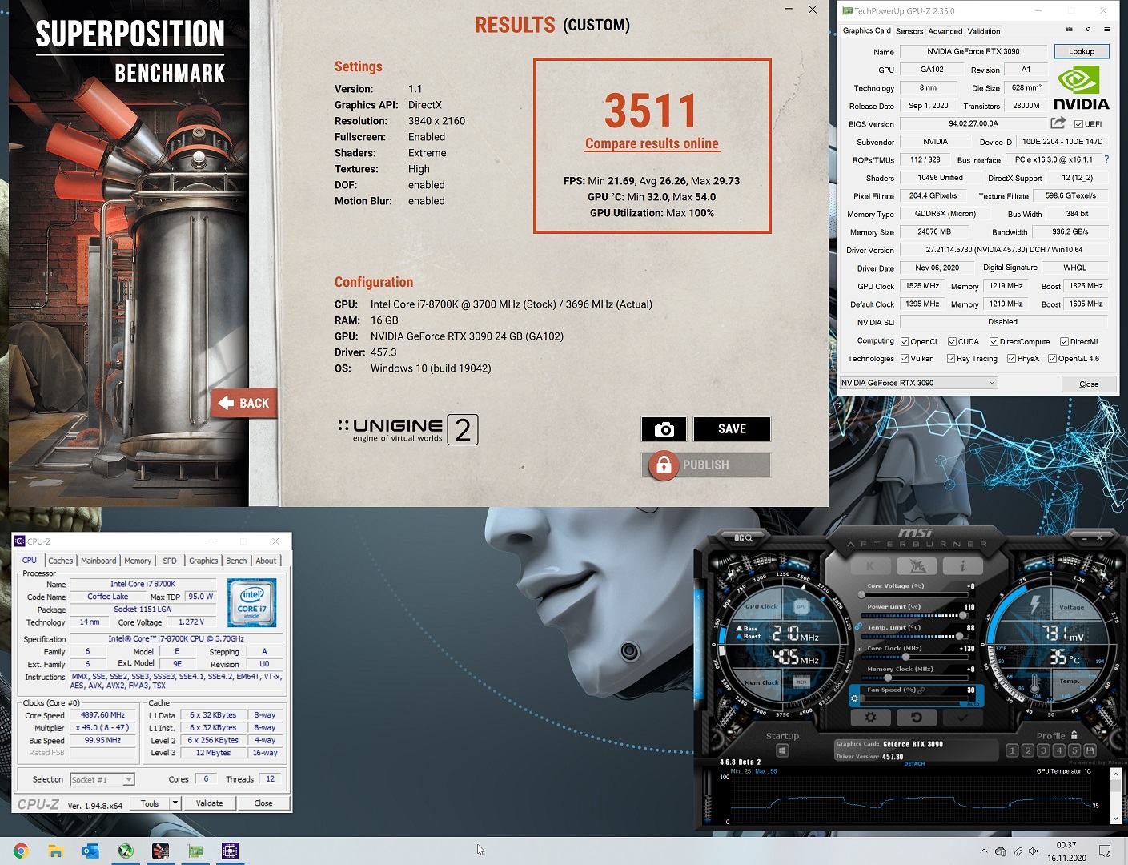Click the Validate button in CPU-Z
The image size is (1128, 865).
pos(209,803)
